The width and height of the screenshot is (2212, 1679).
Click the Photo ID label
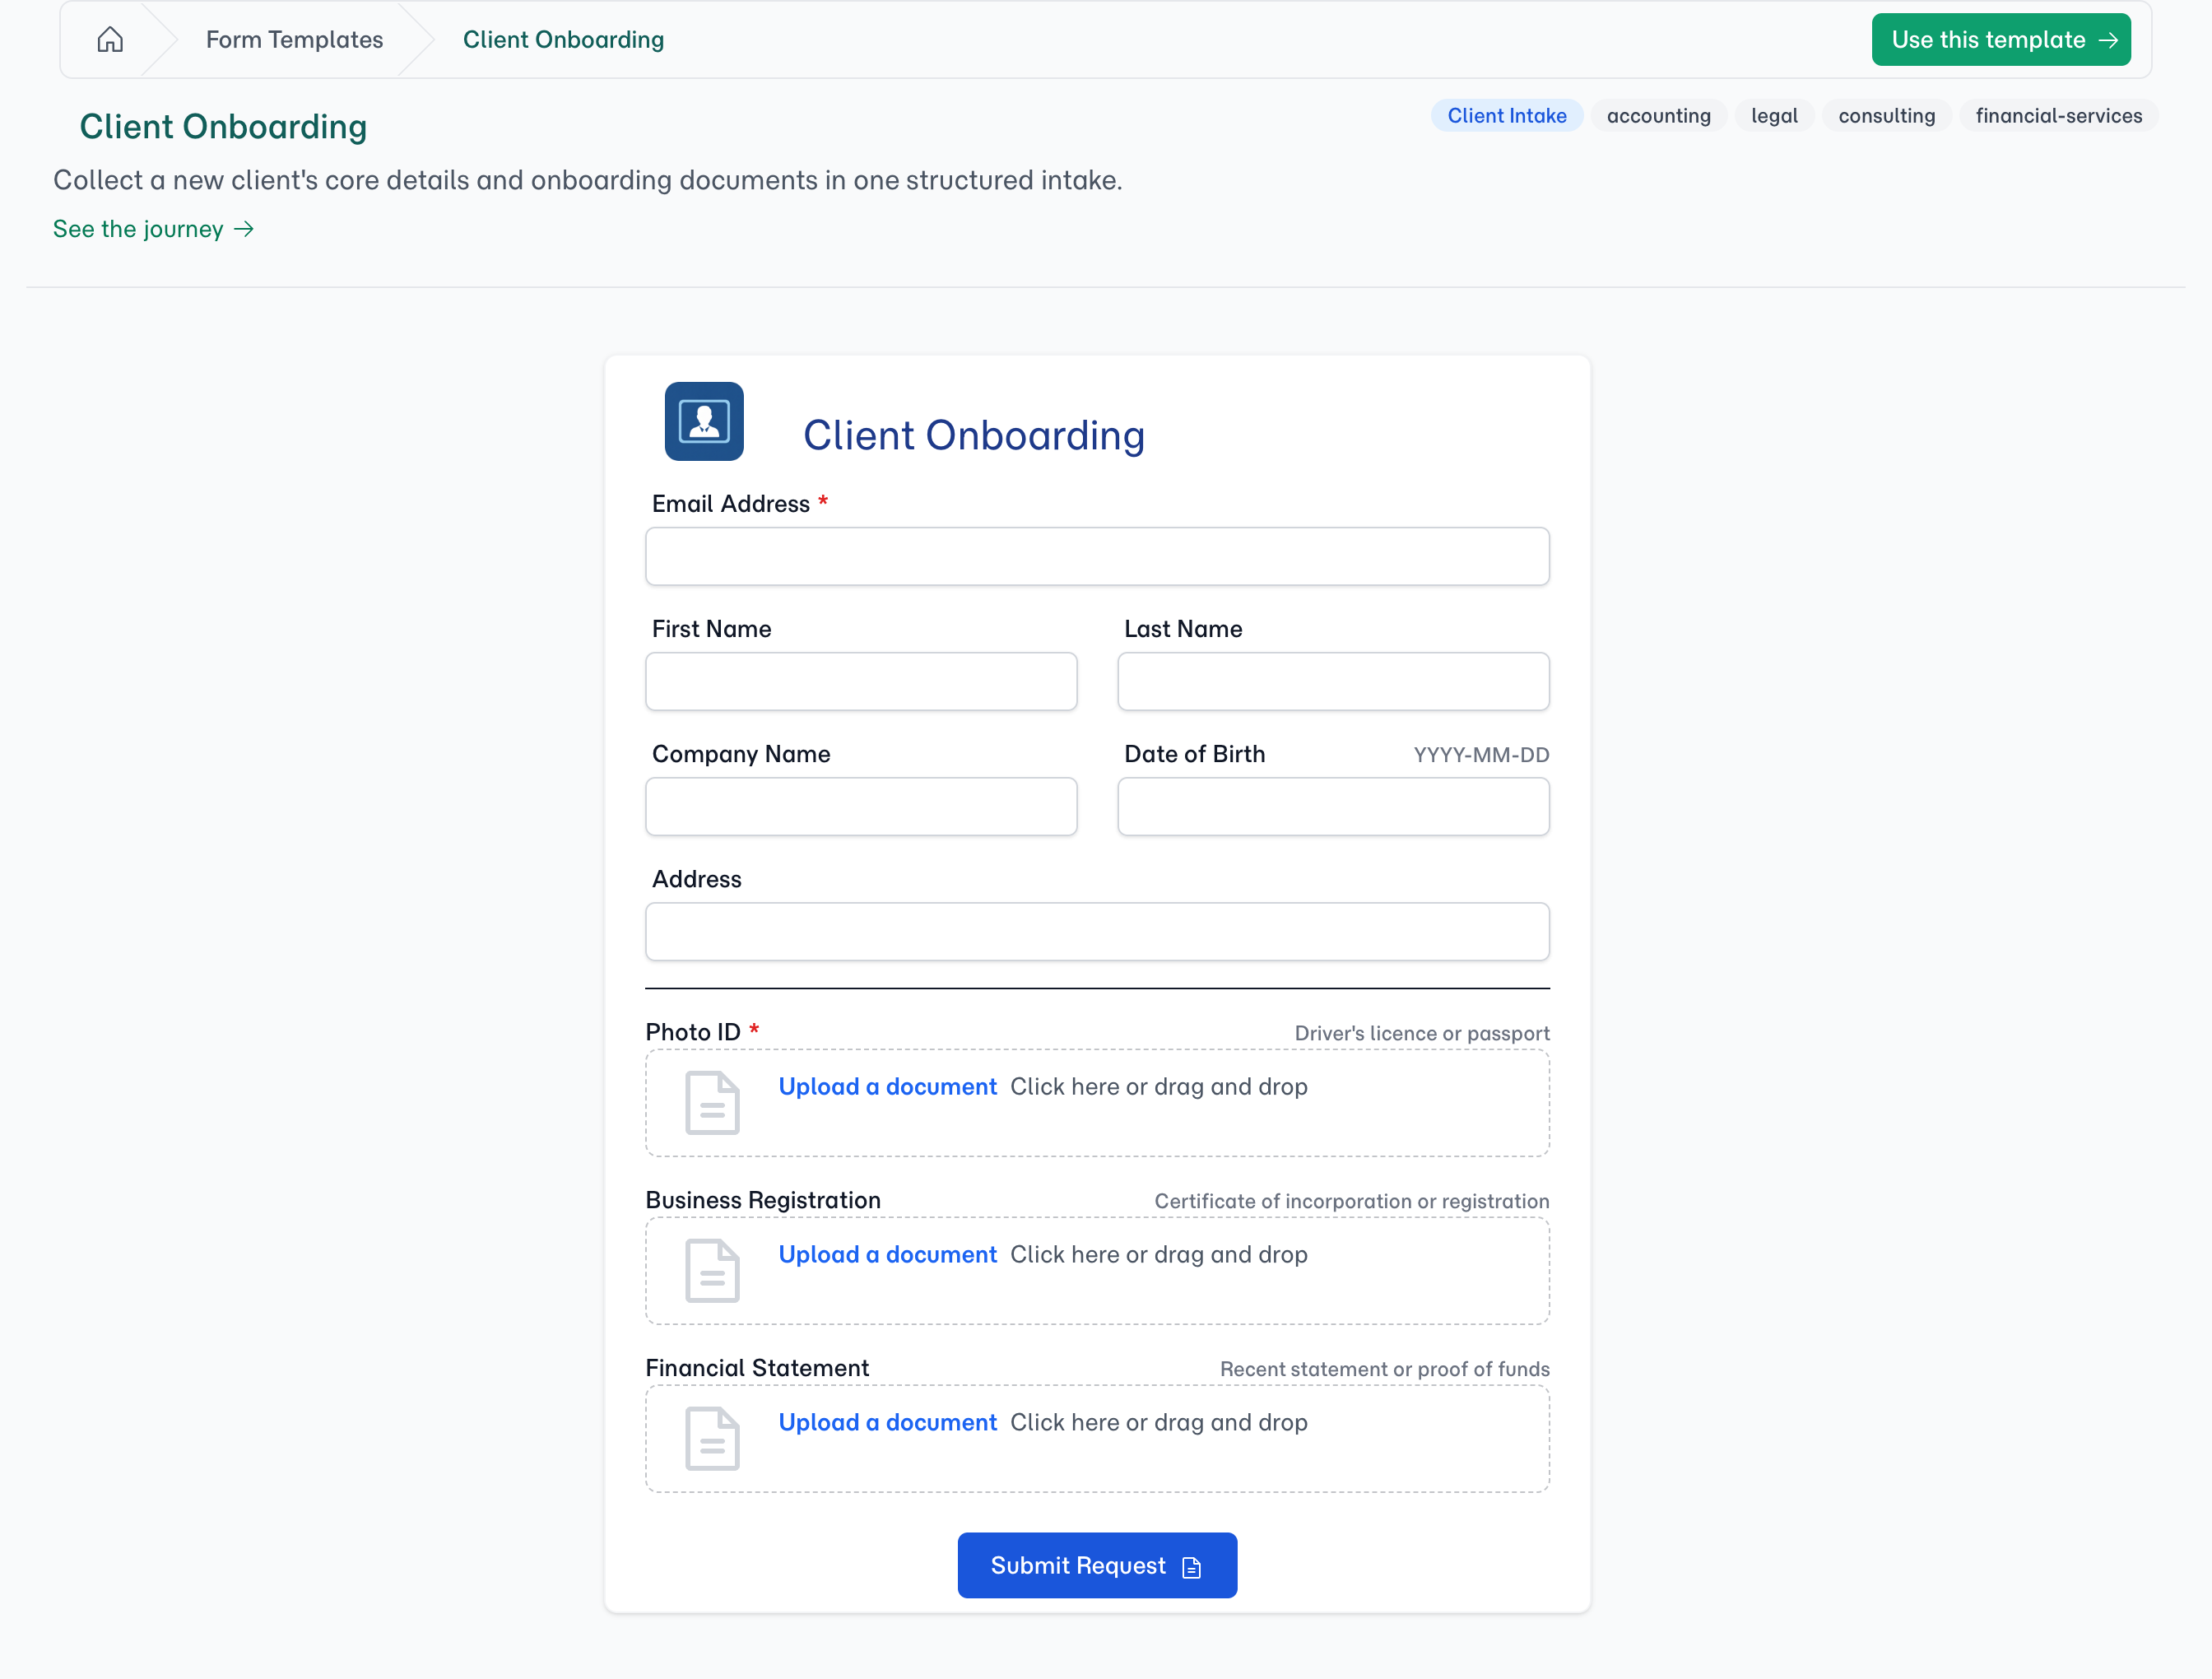pyautogui.click(x=693, y=1032)
